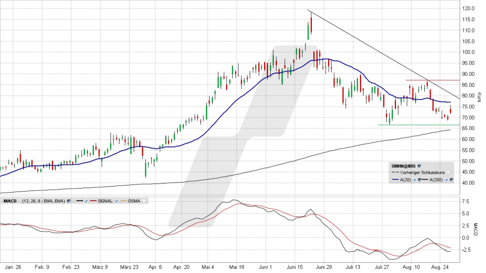Viewport: 486px width, 273px height.
Task: Open settings icon beside A(200) checkbox
Action: (x=452, y=180)
